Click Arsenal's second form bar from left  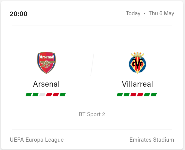point(35,95)
